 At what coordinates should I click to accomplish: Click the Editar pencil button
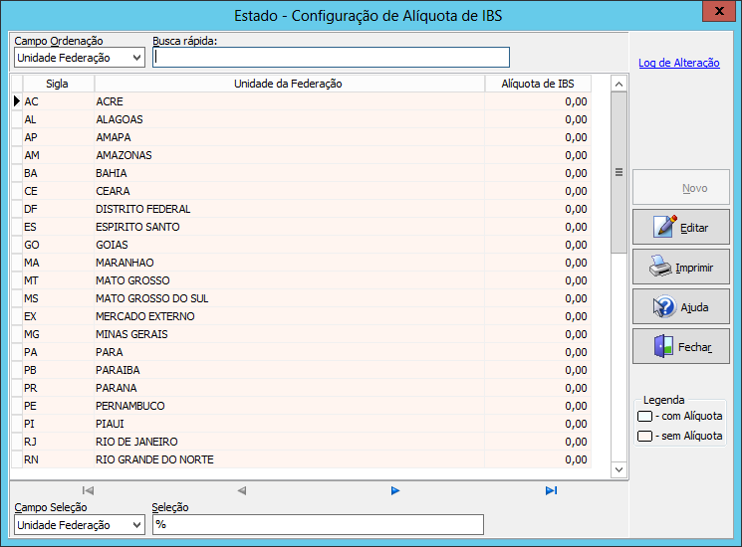(680, 228)
